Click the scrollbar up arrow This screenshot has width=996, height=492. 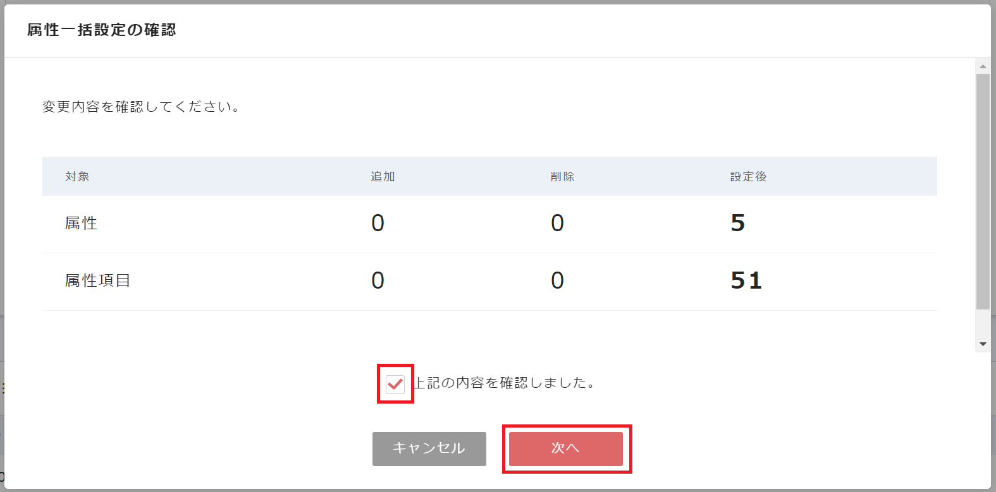(981, 66)
